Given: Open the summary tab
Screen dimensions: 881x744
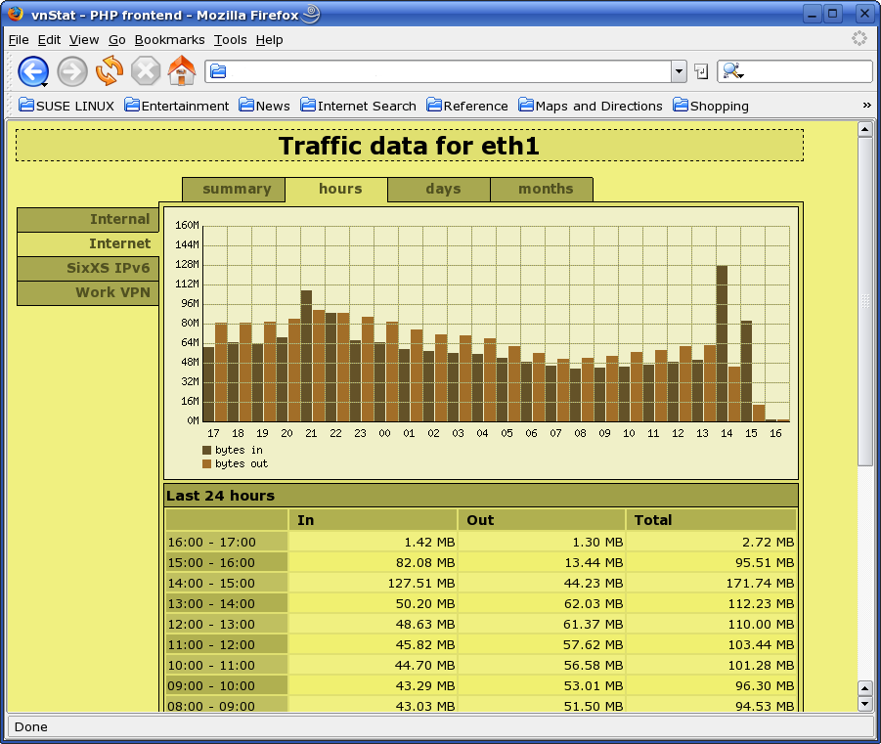Looking at the screenshot, I should (x=236, y=189).
